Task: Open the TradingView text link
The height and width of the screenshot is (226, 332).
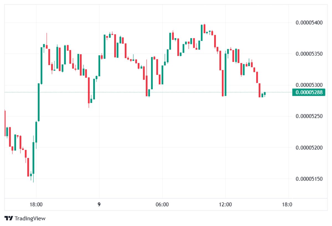Action: click(x=30, y=218)
